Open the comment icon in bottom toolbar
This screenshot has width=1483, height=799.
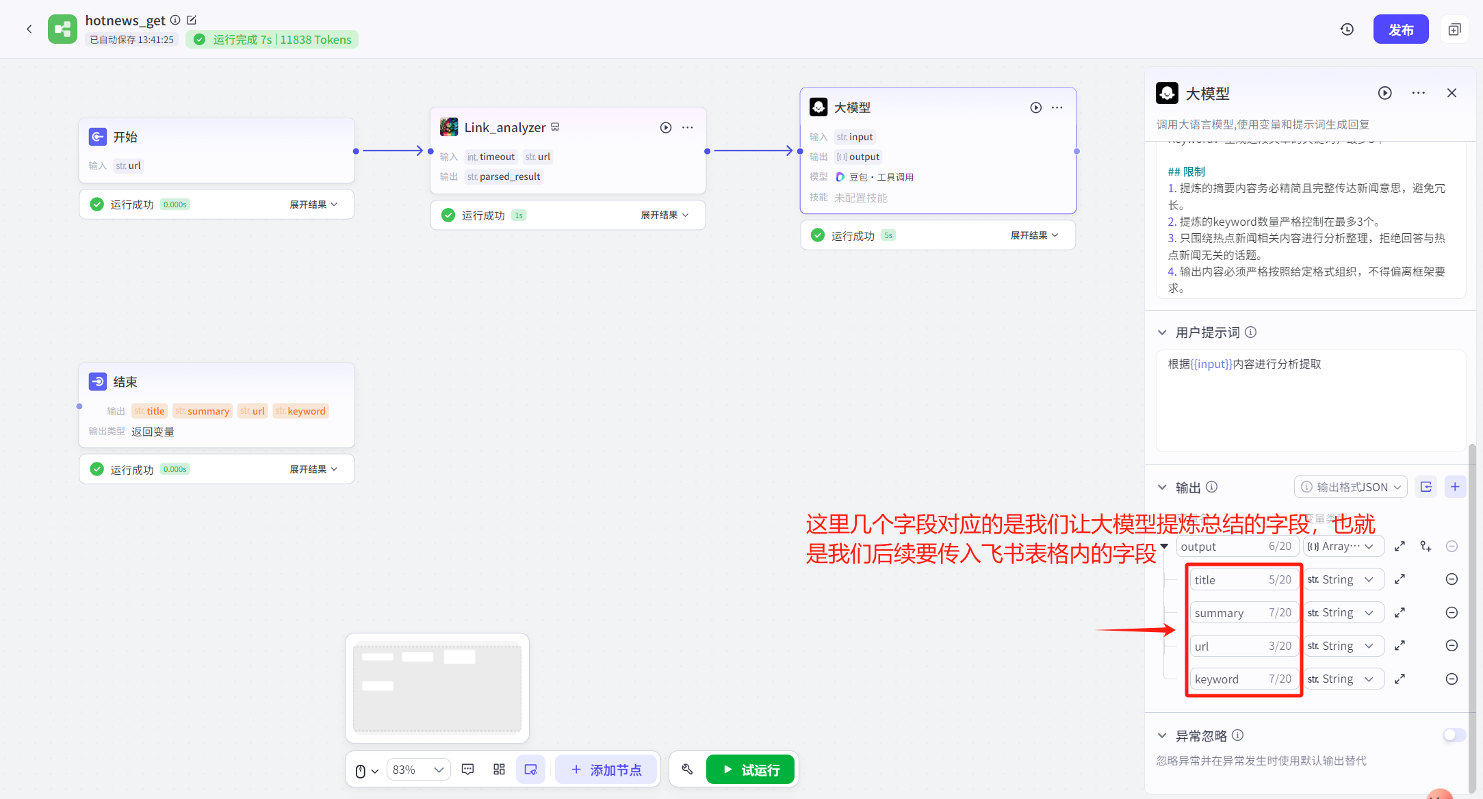click(x=468, y=770)
